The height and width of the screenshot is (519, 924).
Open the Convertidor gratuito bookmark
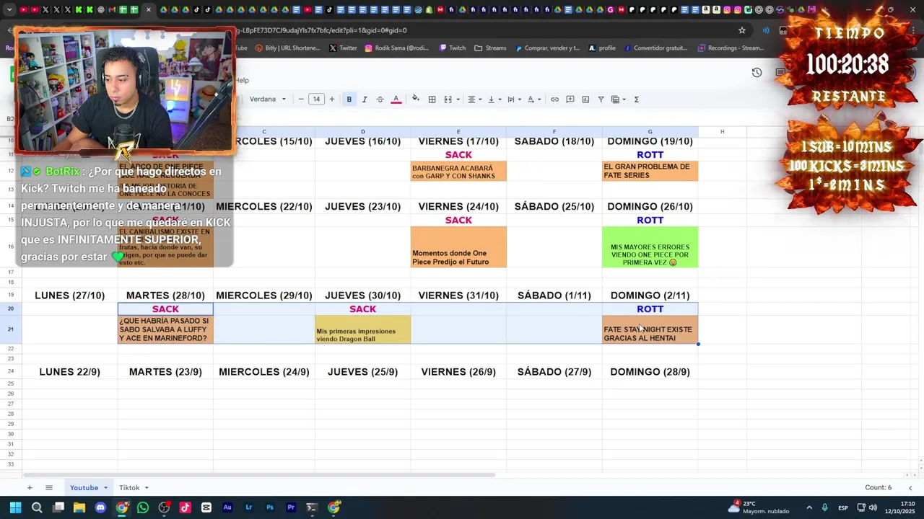pos(655,48)
